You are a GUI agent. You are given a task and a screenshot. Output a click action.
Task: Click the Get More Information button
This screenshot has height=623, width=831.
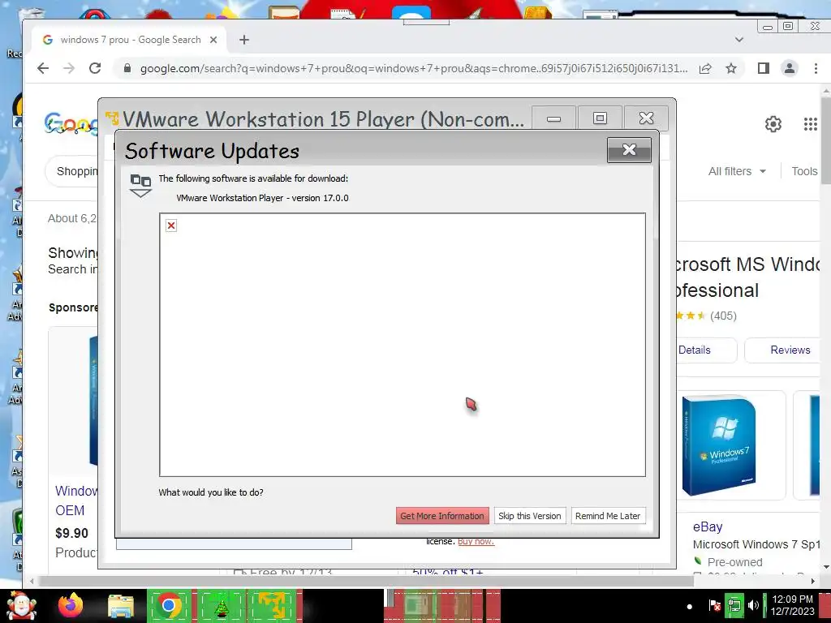(442, 516)
